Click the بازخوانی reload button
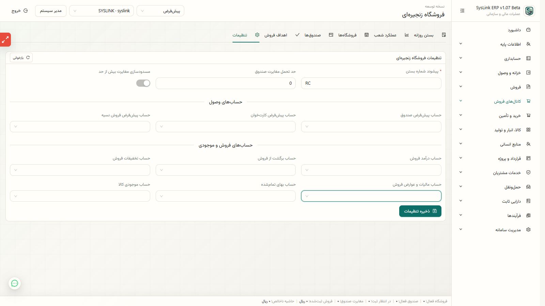 point(21,58)
